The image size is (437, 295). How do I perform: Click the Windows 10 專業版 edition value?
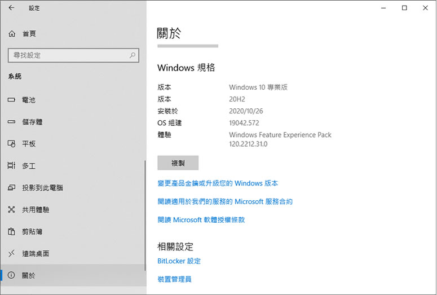pos(258,87)
